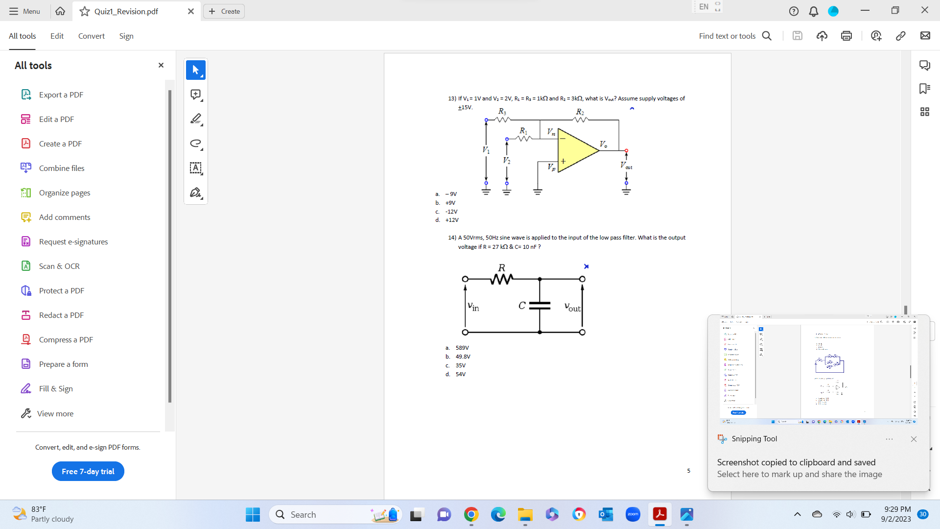Image resolution: width=940 pixels, height=529 pixels.
Task: Open the Comments panel
Action: 925,65
